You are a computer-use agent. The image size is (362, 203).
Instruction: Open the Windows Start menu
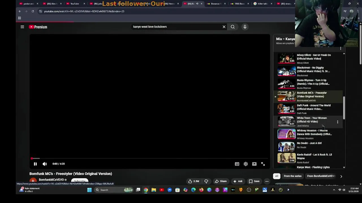coord(89,190)
